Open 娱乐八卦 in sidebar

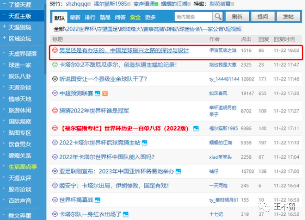point(20,76)
